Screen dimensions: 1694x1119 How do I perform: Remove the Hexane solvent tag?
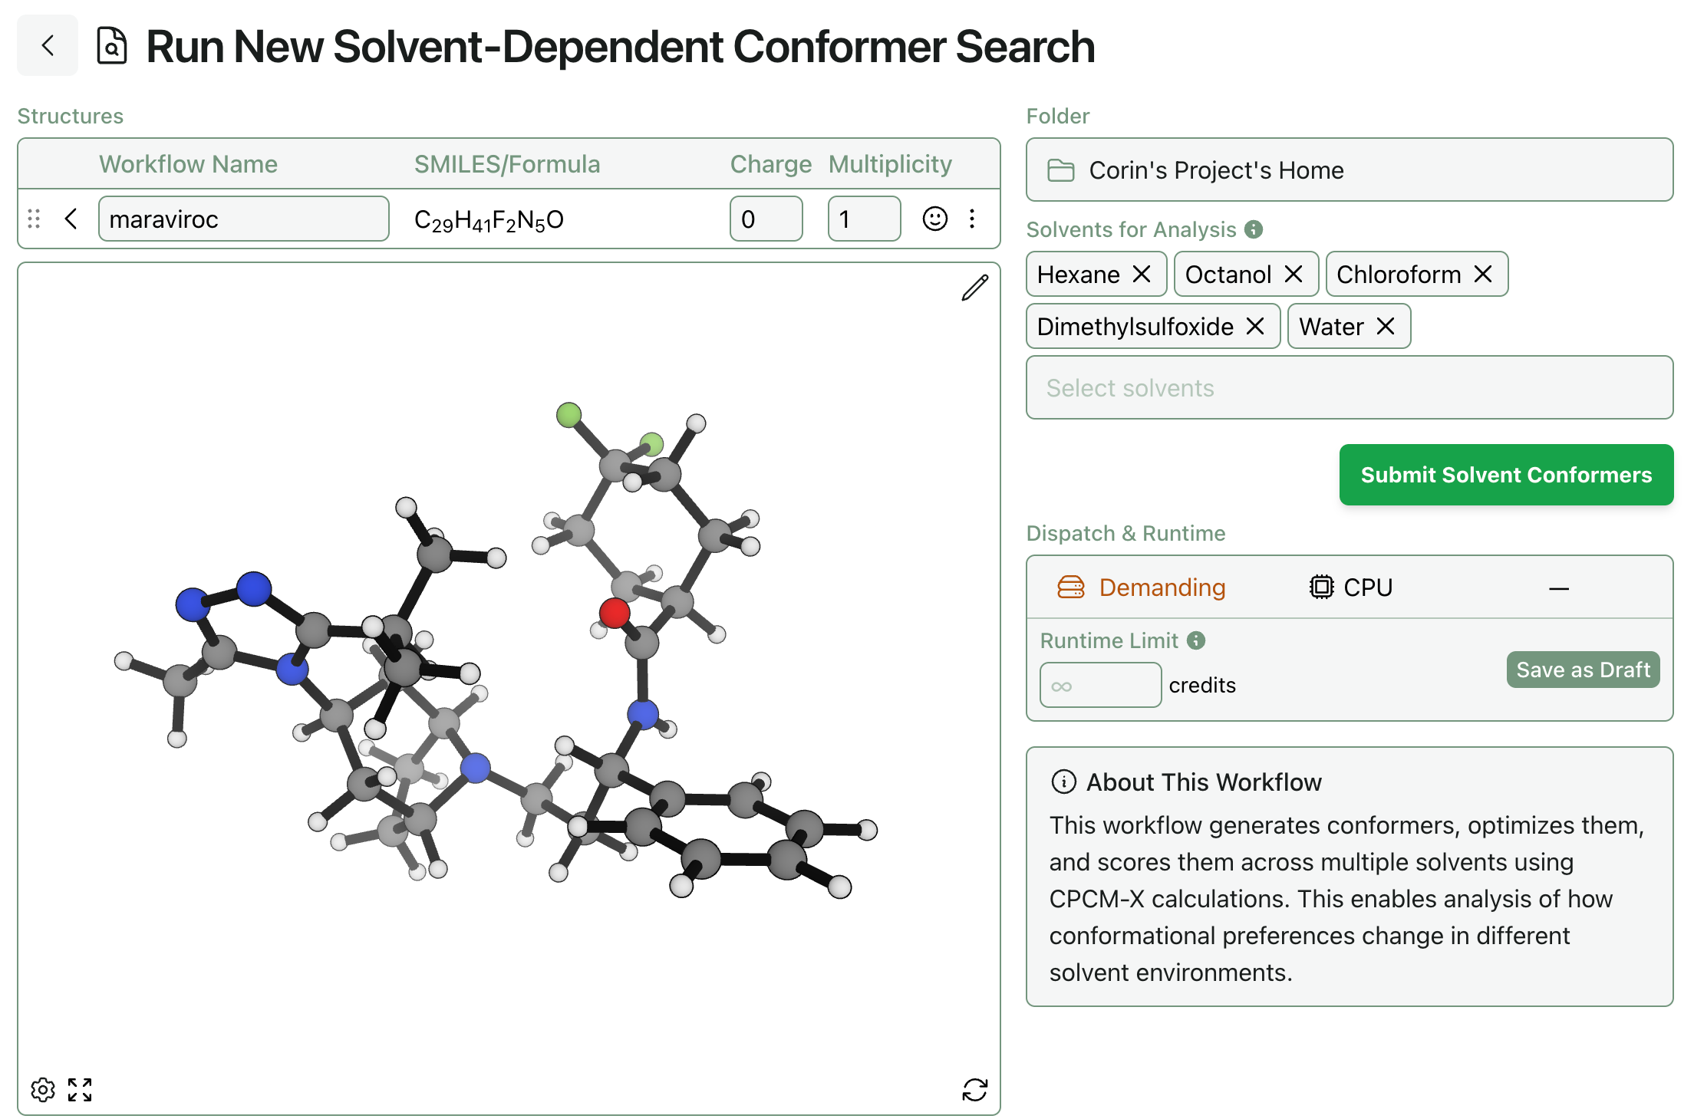tap(1142, 275)
